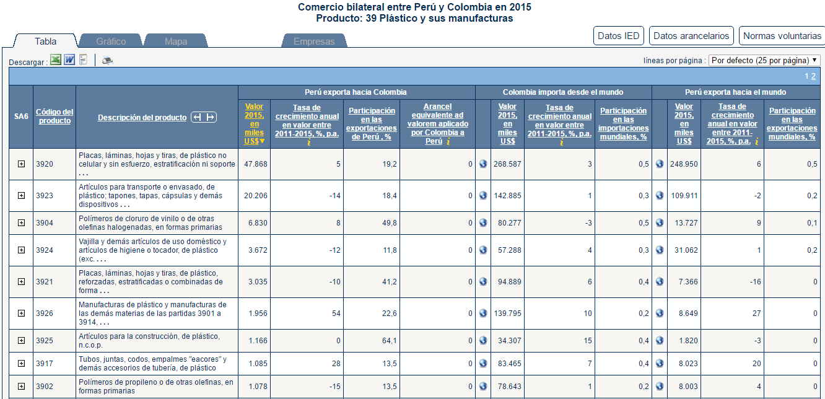Open the líneas por página dropdown
Image resolution: width=825 pixels, height=399 pixels.
click(764, 60)
